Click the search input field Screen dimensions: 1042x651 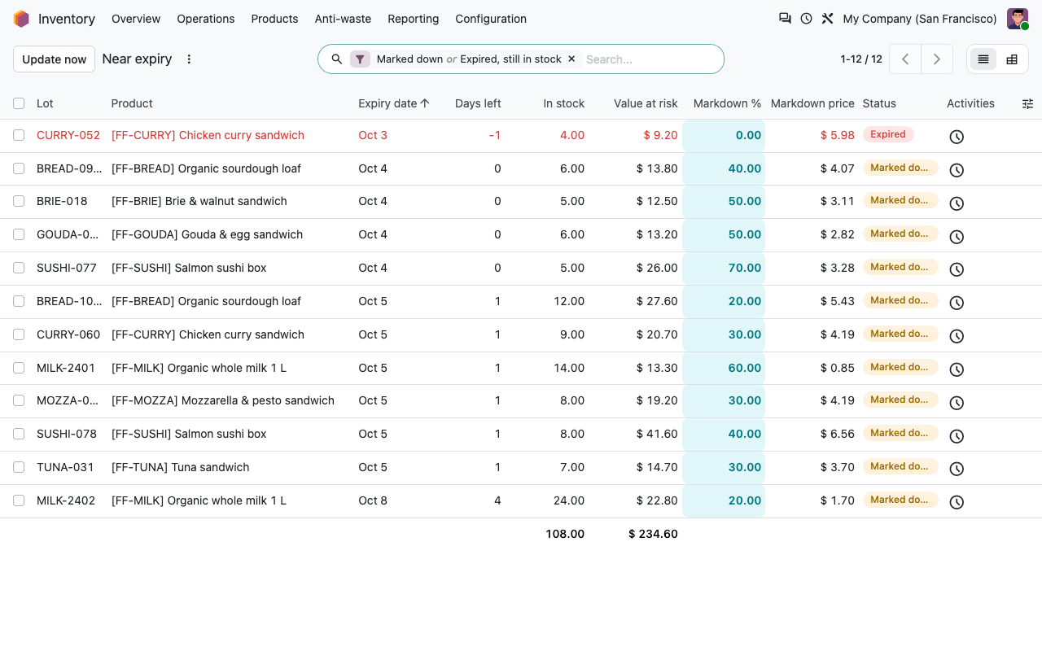650,59
